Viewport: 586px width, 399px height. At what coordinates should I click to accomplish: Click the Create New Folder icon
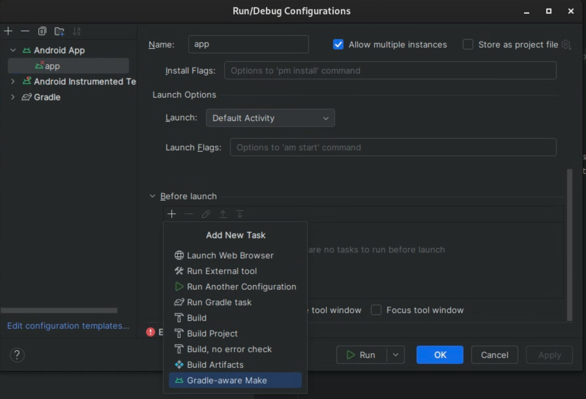coord(59,31)
